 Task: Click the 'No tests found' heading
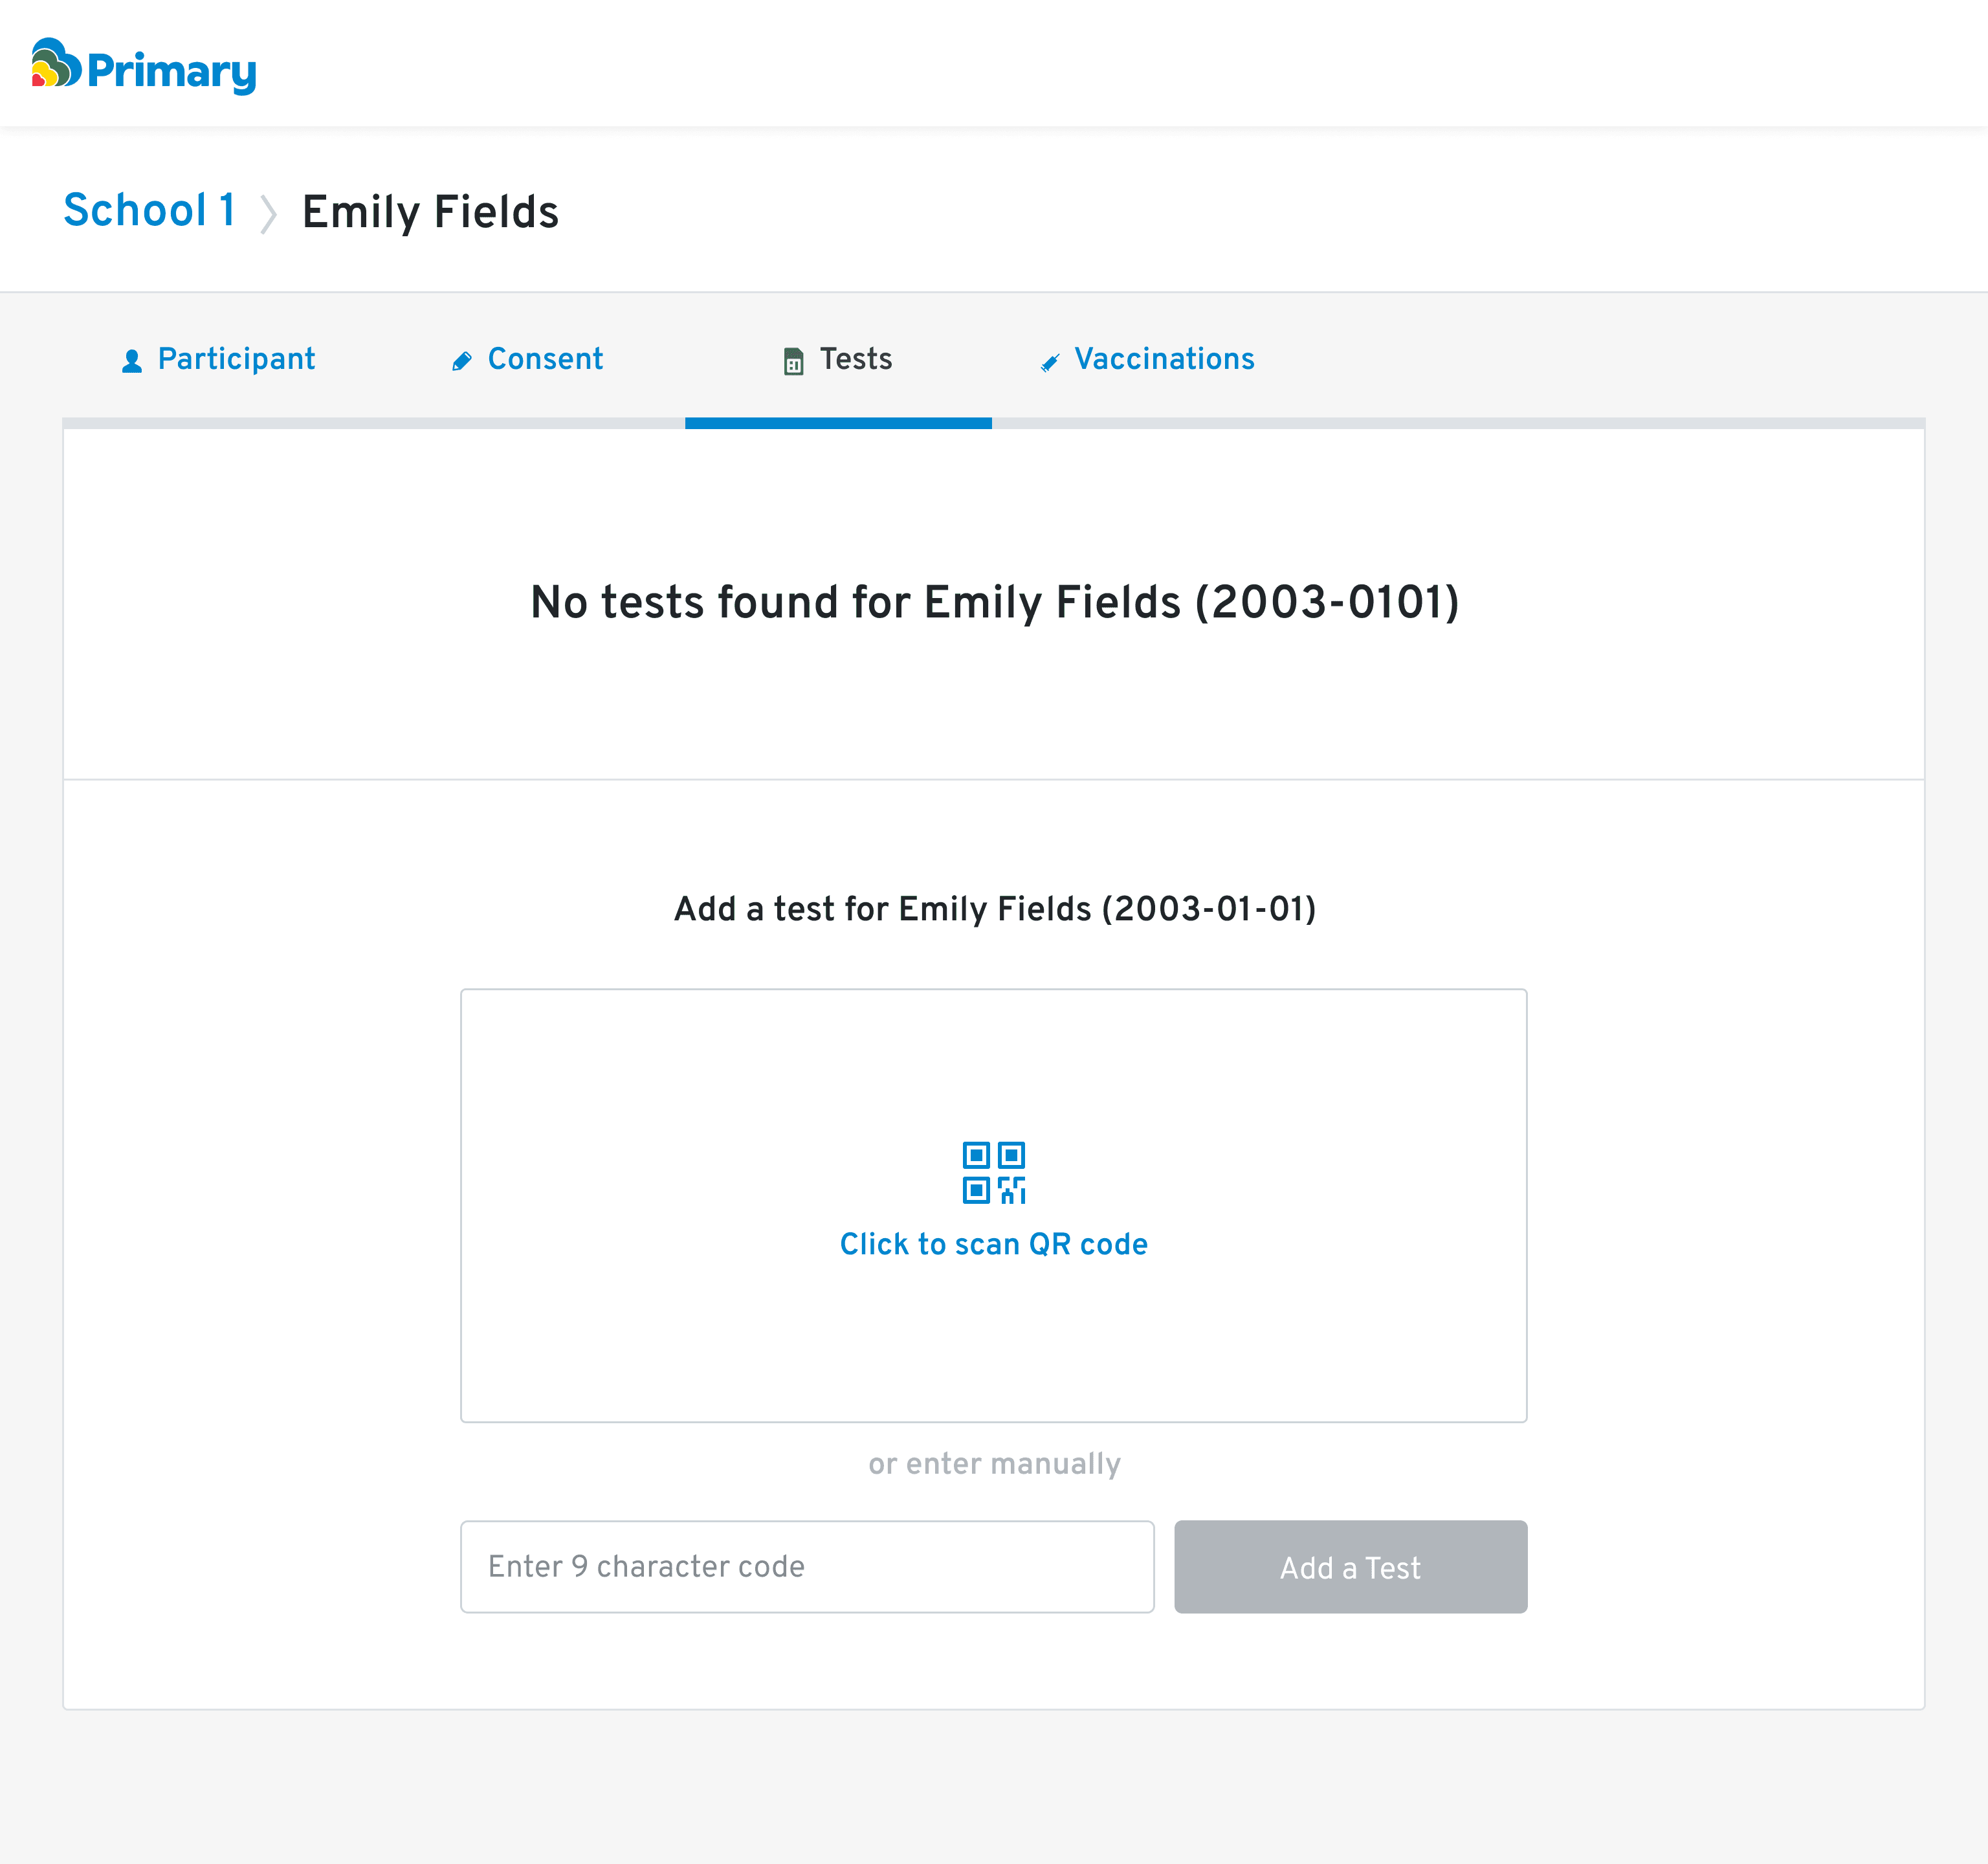[994, 602]
